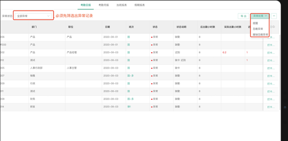Click the 弹1 shift link in 研发 row
Image resolution: width=288 pixels, height=141 pixels.
point(129,106)
